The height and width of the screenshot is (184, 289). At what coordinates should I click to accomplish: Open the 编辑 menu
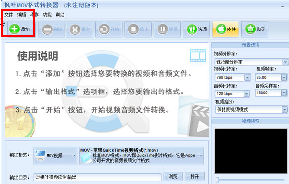[x=21, y=15]
